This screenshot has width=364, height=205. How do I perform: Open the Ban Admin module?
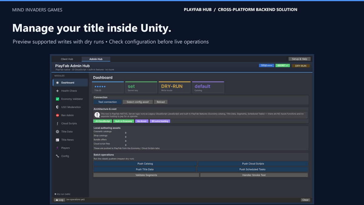[x=70, y=115]
